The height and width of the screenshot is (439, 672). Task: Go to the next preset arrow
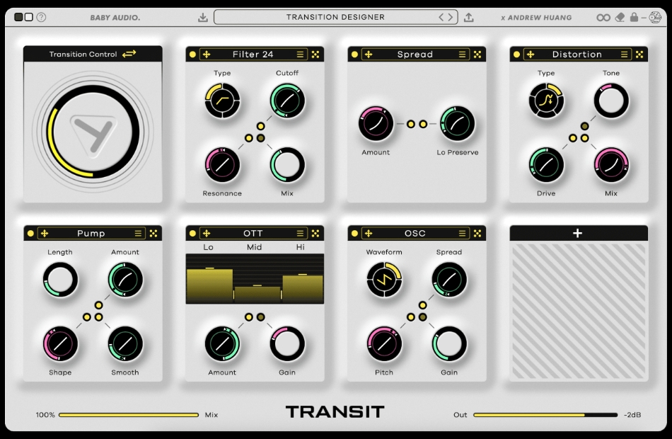451,17
